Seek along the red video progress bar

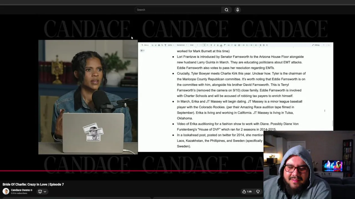131,171
